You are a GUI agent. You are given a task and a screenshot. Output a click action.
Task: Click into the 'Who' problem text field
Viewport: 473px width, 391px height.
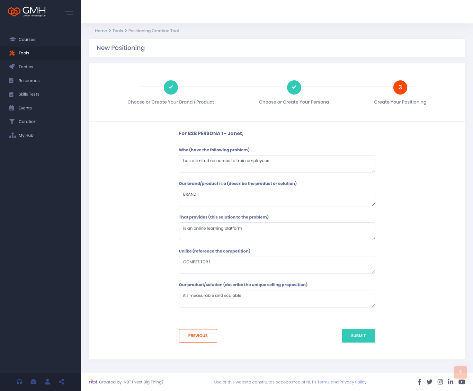point(277,164)
